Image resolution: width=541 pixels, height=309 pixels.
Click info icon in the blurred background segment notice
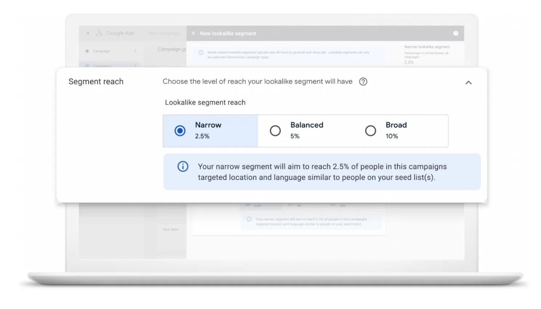coord(249,219)
